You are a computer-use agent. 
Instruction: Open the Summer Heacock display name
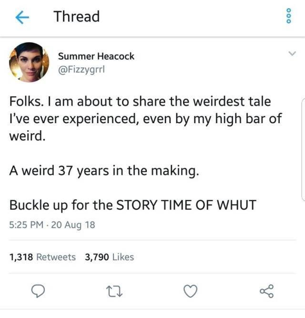[96, 56]
